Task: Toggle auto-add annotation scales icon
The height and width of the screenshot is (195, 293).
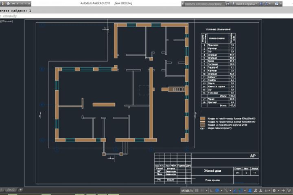Action: (256, 191)
